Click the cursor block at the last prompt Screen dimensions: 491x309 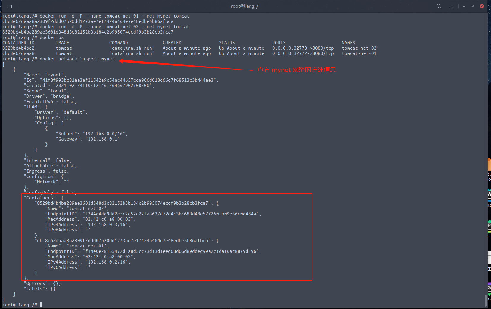point(41,305)
